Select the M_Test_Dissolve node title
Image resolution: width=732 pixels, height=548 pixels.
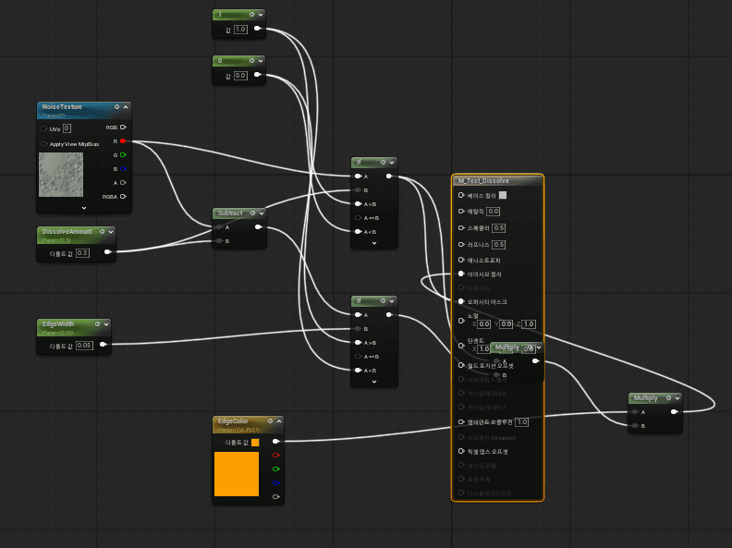(483, 180)
